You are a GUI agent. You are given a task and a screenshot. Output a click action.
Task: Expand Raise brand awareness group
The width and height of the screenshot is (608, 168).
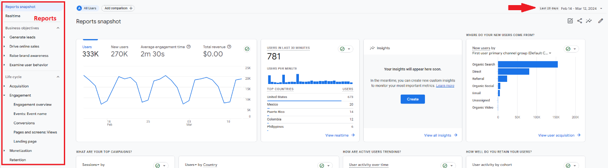point(4,56)
